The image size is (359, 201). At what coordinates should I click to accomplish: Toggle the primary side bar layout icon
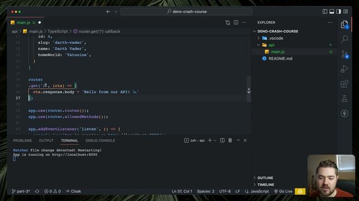point(325,11)
